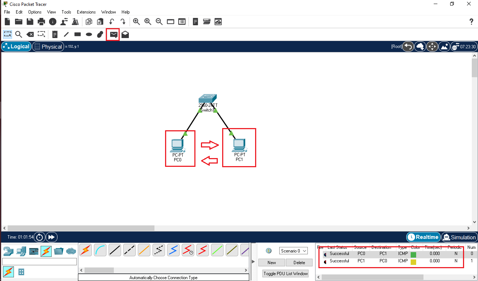Image resolution: width=478 pixels, height=281 pixels.
Task: Click yellow color swatch of PC1 PDU
Action: [414, 262]
